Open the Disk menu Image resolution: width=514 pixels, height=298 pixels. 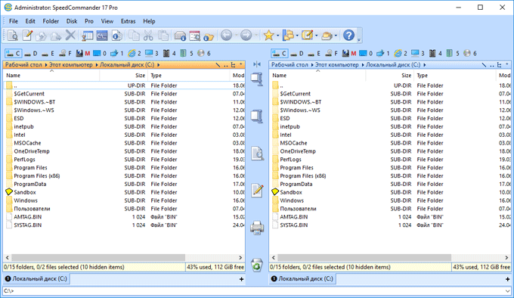[x=72, y=21]
